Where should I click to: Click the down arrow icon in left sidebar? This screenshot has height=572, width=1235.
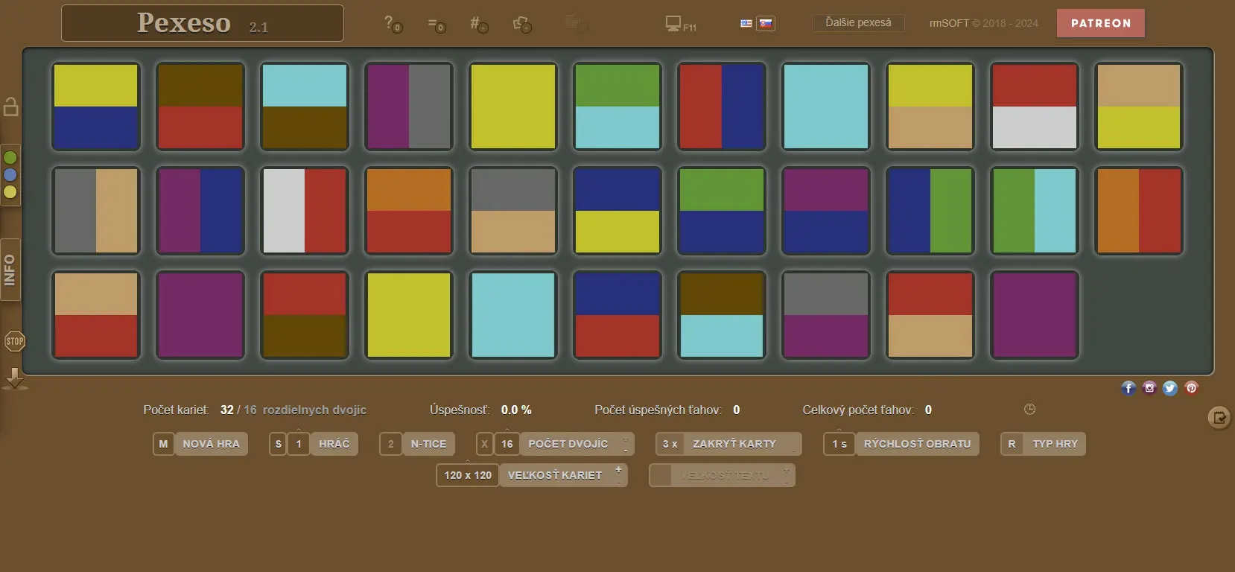14,378
